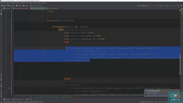Open the Help menu
This screenshot has width=183, height=103.
(44, 3)
